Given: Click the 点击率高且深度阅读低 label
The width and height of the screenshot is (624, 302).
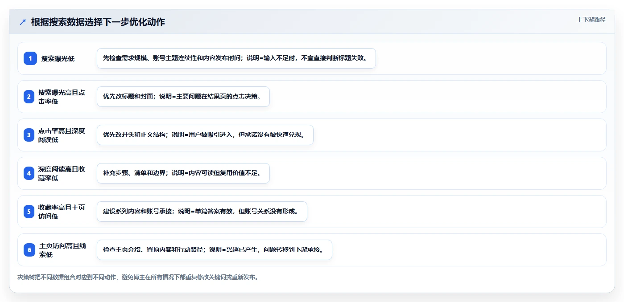Looking at the screenshot, I should [62, 135].
